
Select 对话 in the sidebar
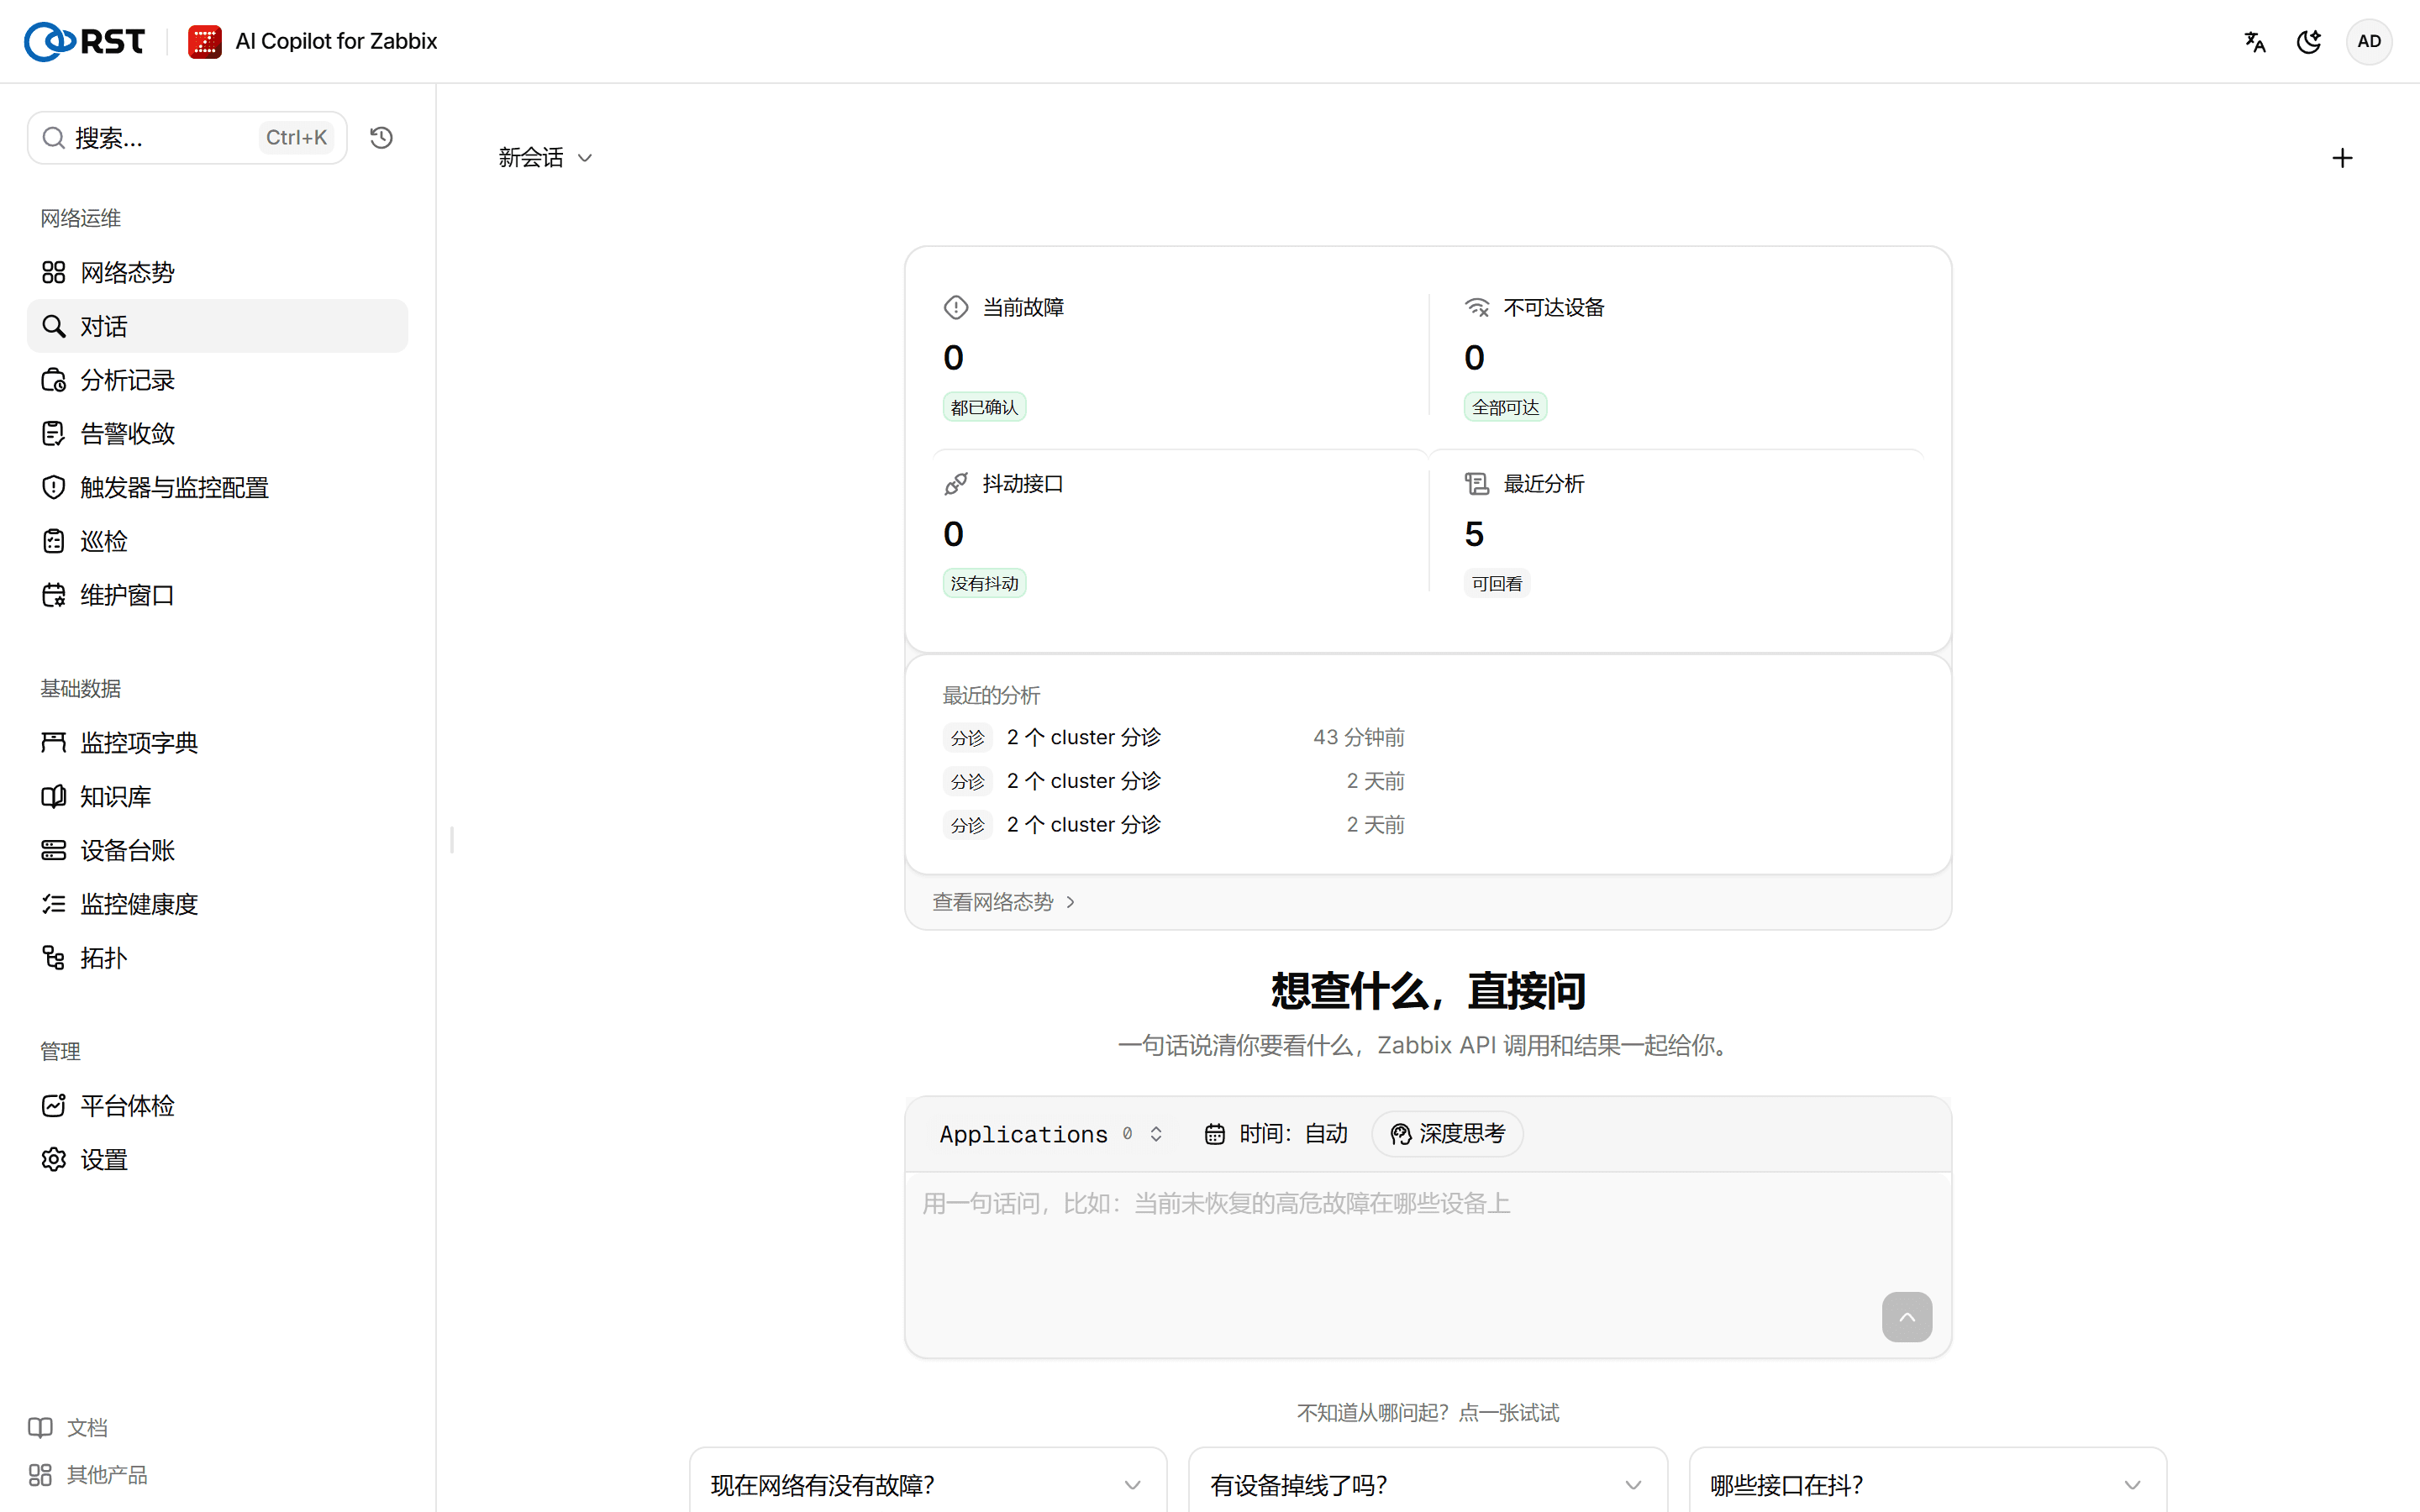217,326
